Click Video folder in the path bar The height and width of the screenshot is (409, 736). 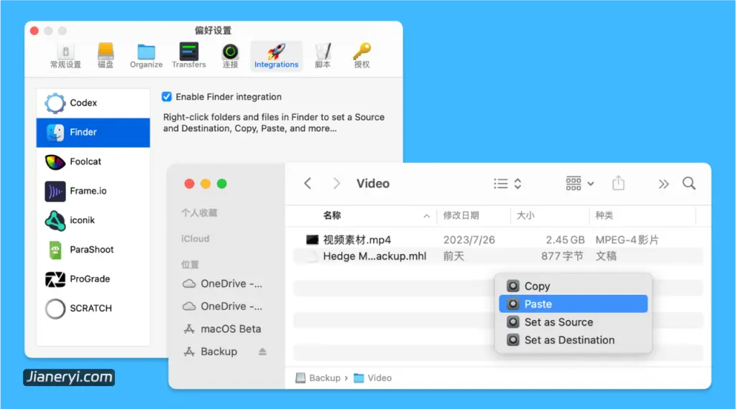coord(373,378)
